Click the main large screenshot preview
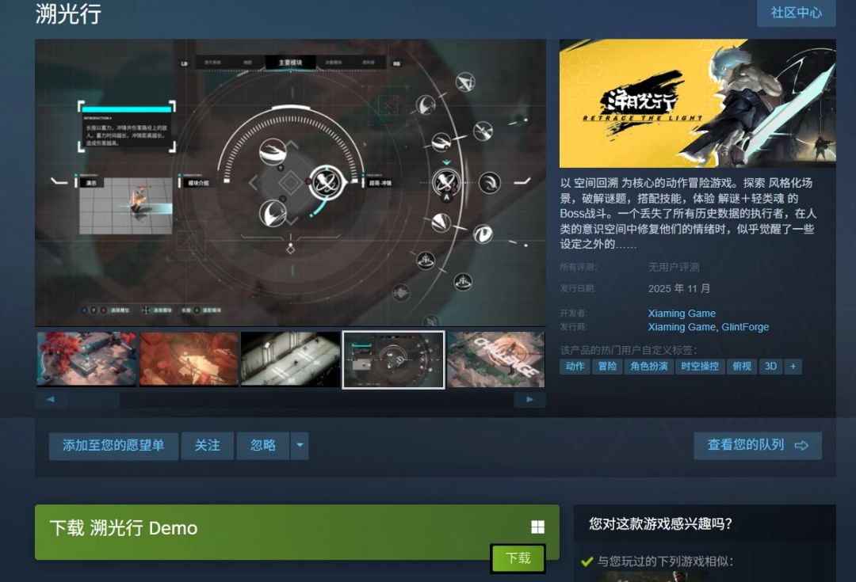Image resolution: width=856 pixels, height=582 pixels. (290, 183)
